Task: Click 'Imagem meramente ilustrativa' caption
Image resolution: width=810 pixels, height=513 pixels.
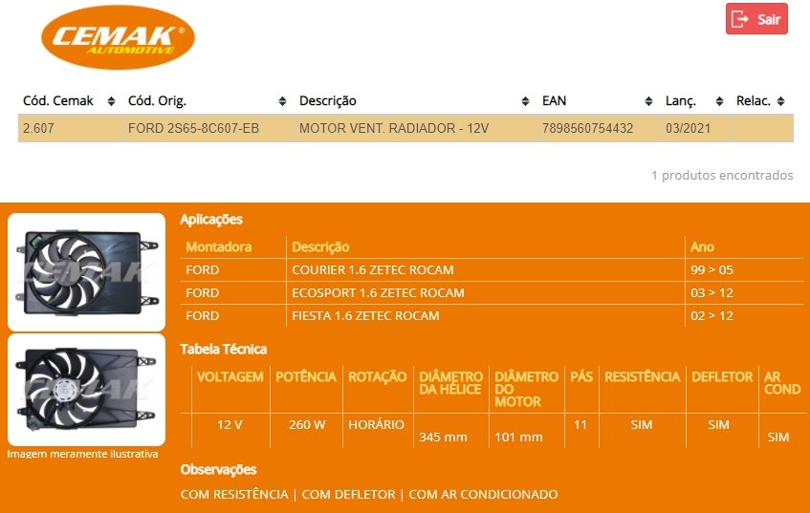Action: [82, 454]
